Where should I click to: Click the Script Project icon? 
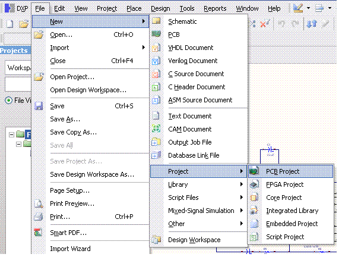pyautogui.click(x=254, y=237)
